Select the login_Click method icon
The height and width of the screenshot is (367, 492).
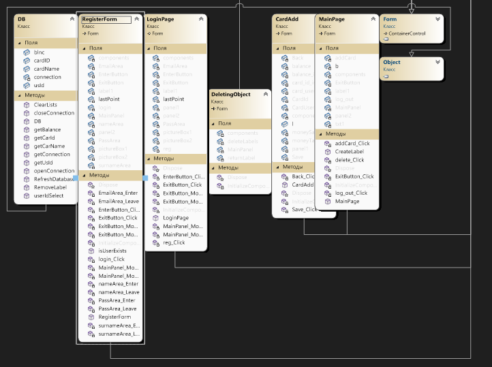(x=91, y=259)
